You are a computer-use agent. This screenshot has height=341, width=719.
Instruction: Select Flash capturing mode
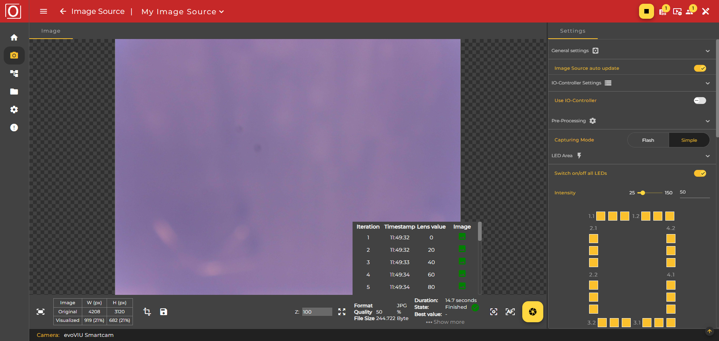pos(648,140)
